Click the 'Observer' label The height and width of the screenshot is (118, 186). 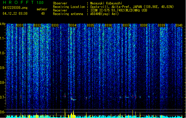[60, 3]
